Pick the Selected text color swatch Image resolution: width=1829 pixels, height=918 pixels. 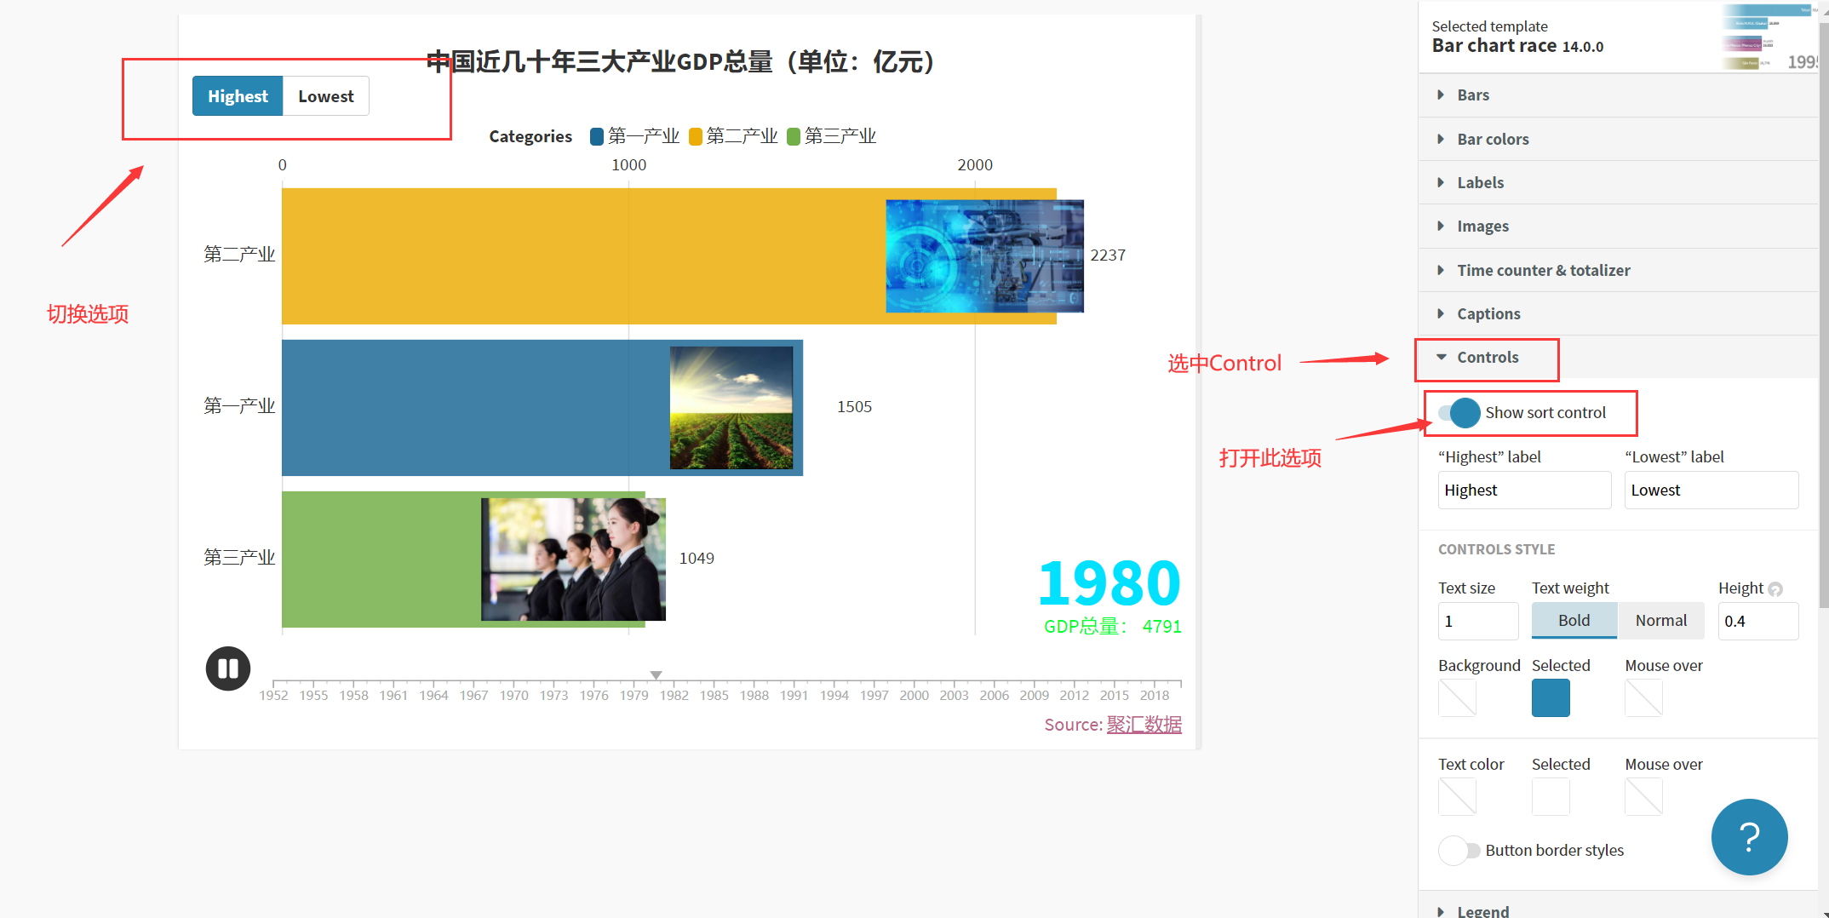[x=1551, y=797]
